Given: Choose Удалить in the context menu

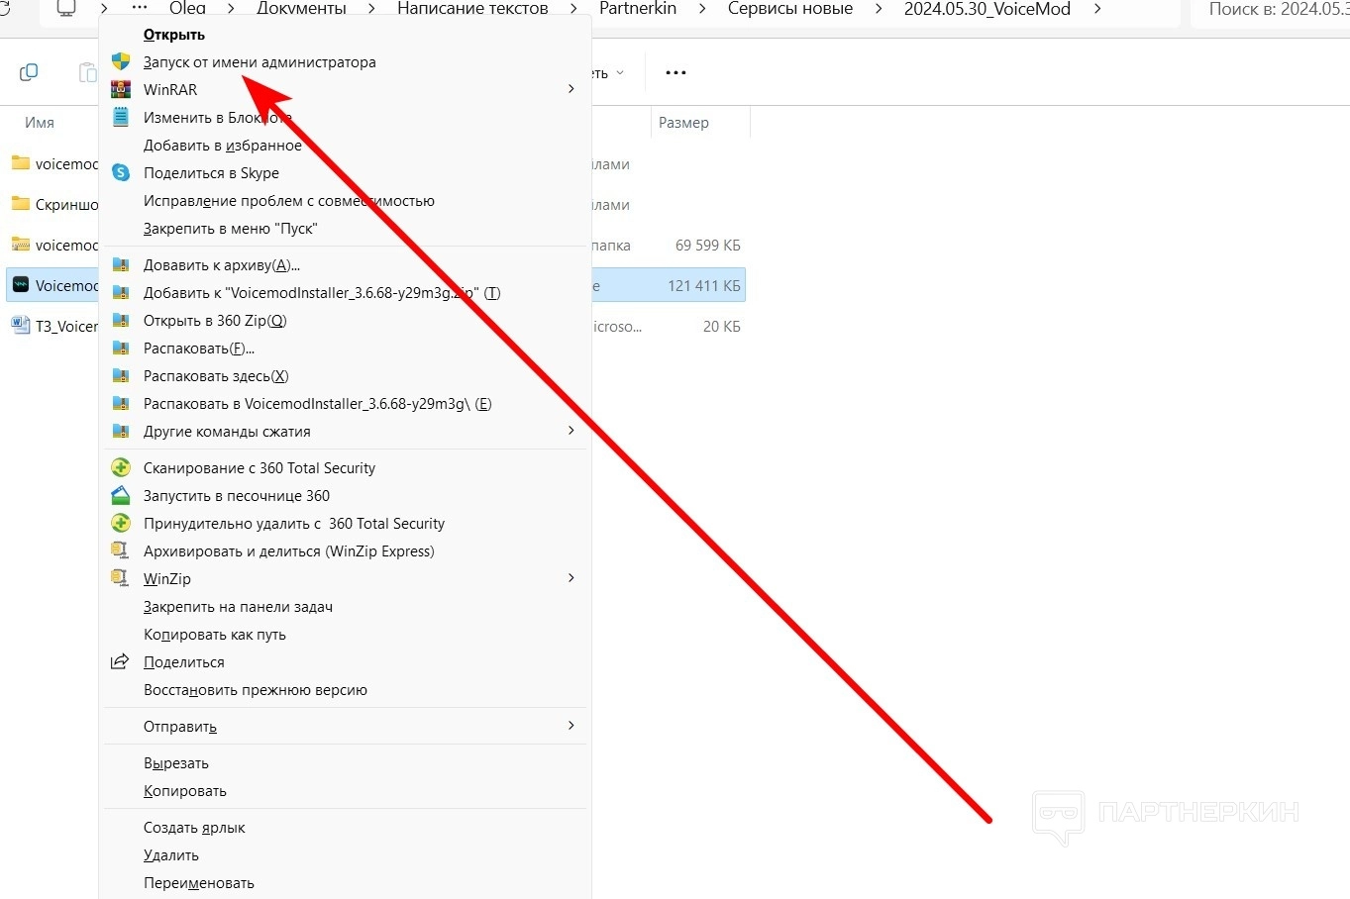Looking at the screenshot, I should click(171, 854).
